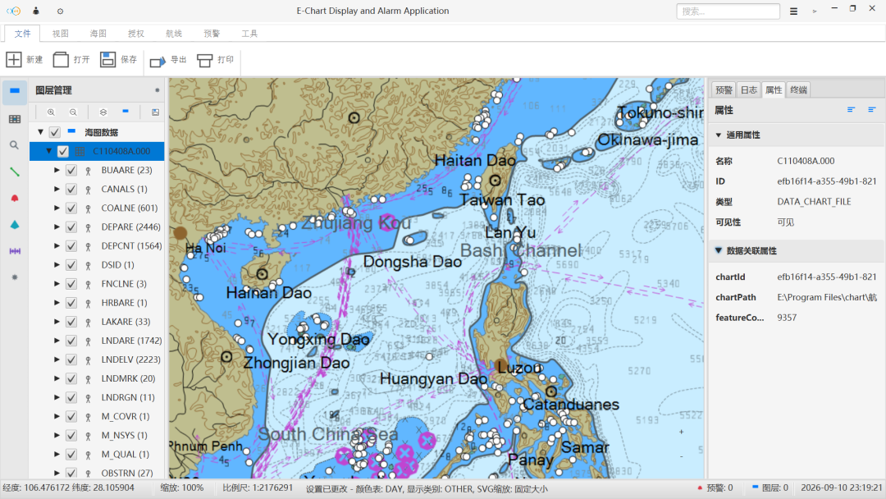Collapse the 数据关联属性 section
The height and width of the screenshot is (499, 886).
point(719,250)
